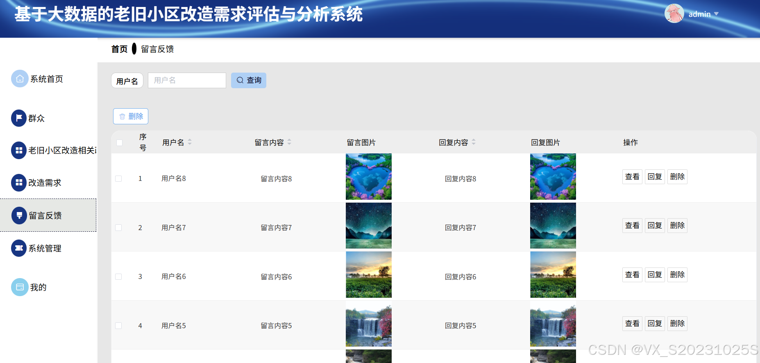760x363 pixels.
Task: Open the starry night 回复图片 in row 2
Action: [x=553, y=226]
